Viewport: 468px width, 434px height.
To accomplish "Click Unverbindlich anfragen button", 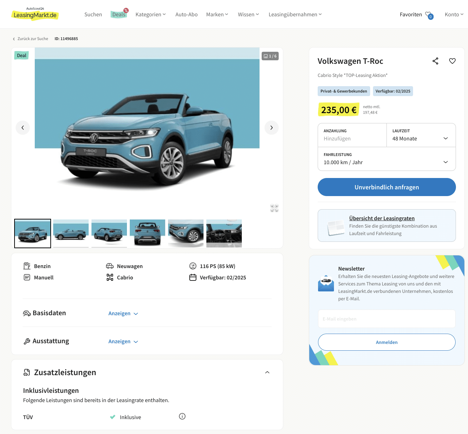I will tap(387, 187).
